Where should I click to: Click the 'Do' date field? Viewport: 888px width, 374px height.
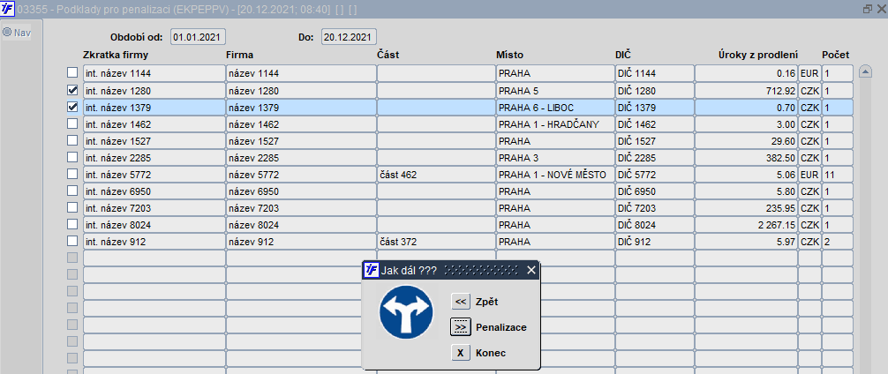pyautogui.click(x=349, y=37)
